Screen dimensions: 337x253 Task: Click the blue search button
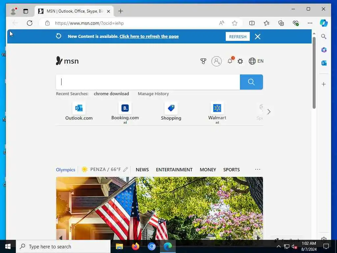(x=251, y=82)
